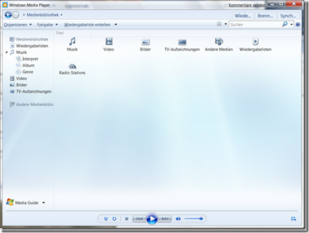This screenshot has width=309, height=233.
Task: Select TV-Aufzeichnungen in the sidebar tree
Action: (31, 91)
